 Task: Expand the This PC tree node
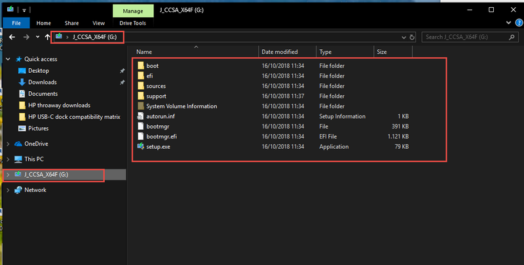(x=7, y=159)
